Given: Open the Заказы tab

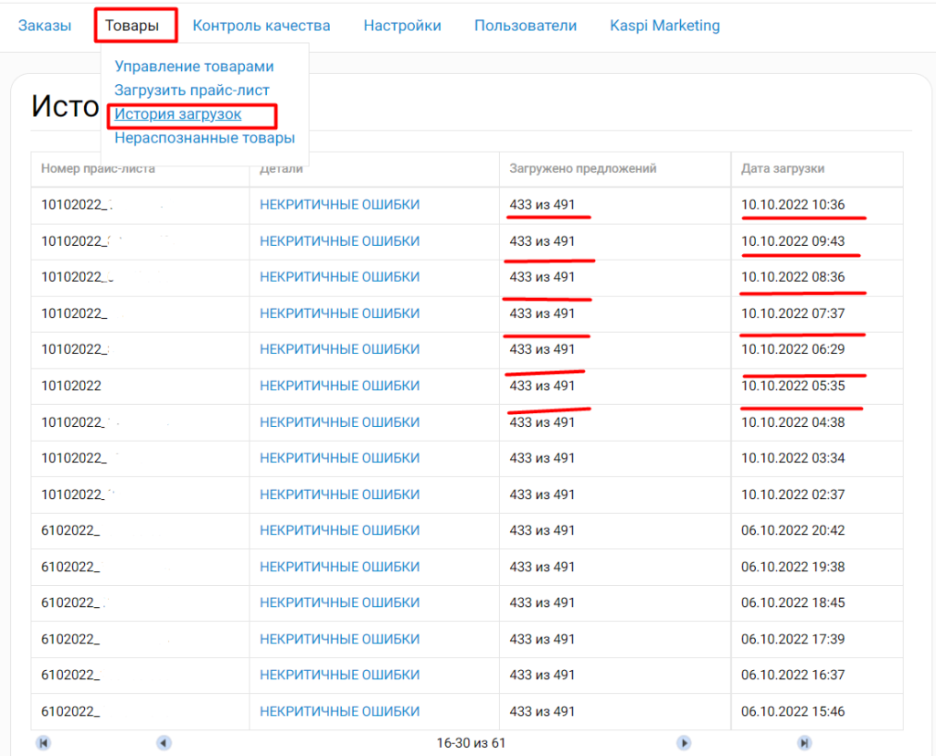Looking at the screenshot, I should coord(45,26).
